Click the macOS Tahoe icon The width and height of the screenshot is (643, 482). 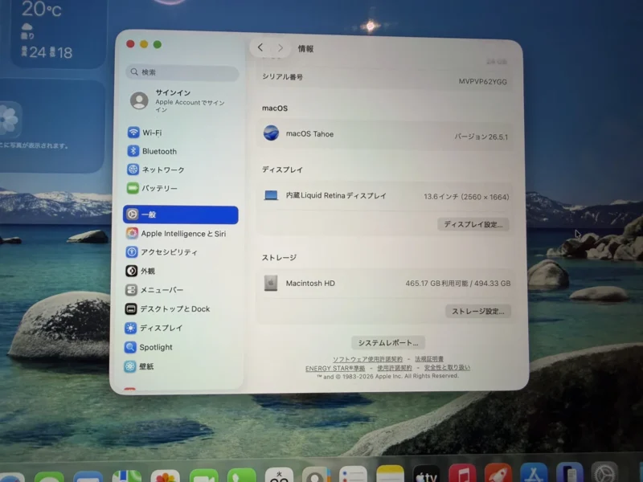[x=271, y=133]
